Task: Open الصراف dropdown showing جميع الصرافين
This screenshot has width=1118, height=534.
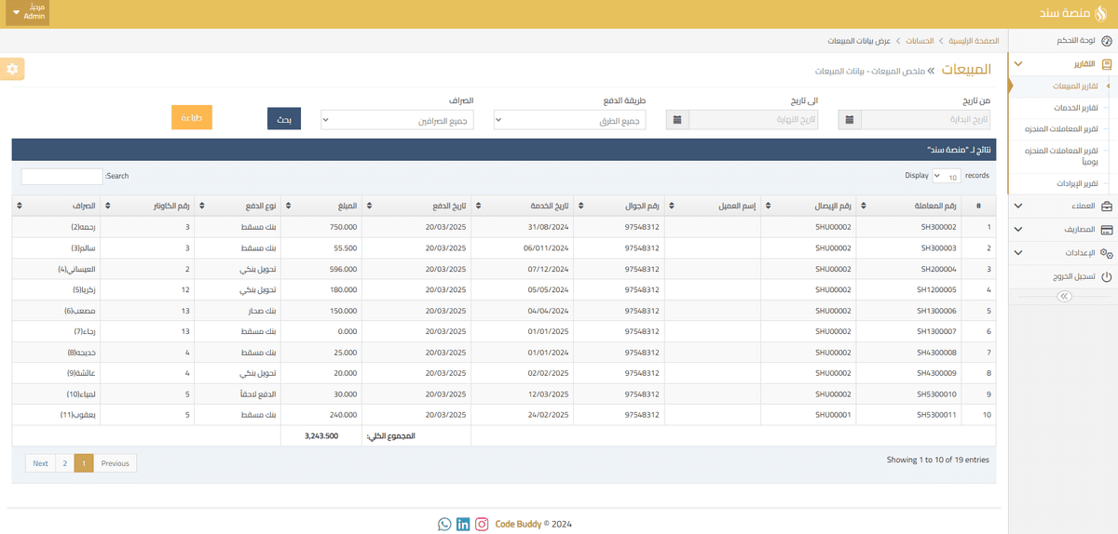Action: coord(398,119)
